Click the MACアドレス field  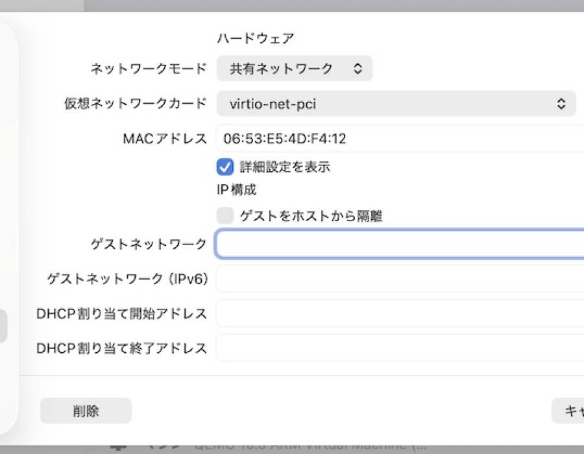[x=400, y=138]
